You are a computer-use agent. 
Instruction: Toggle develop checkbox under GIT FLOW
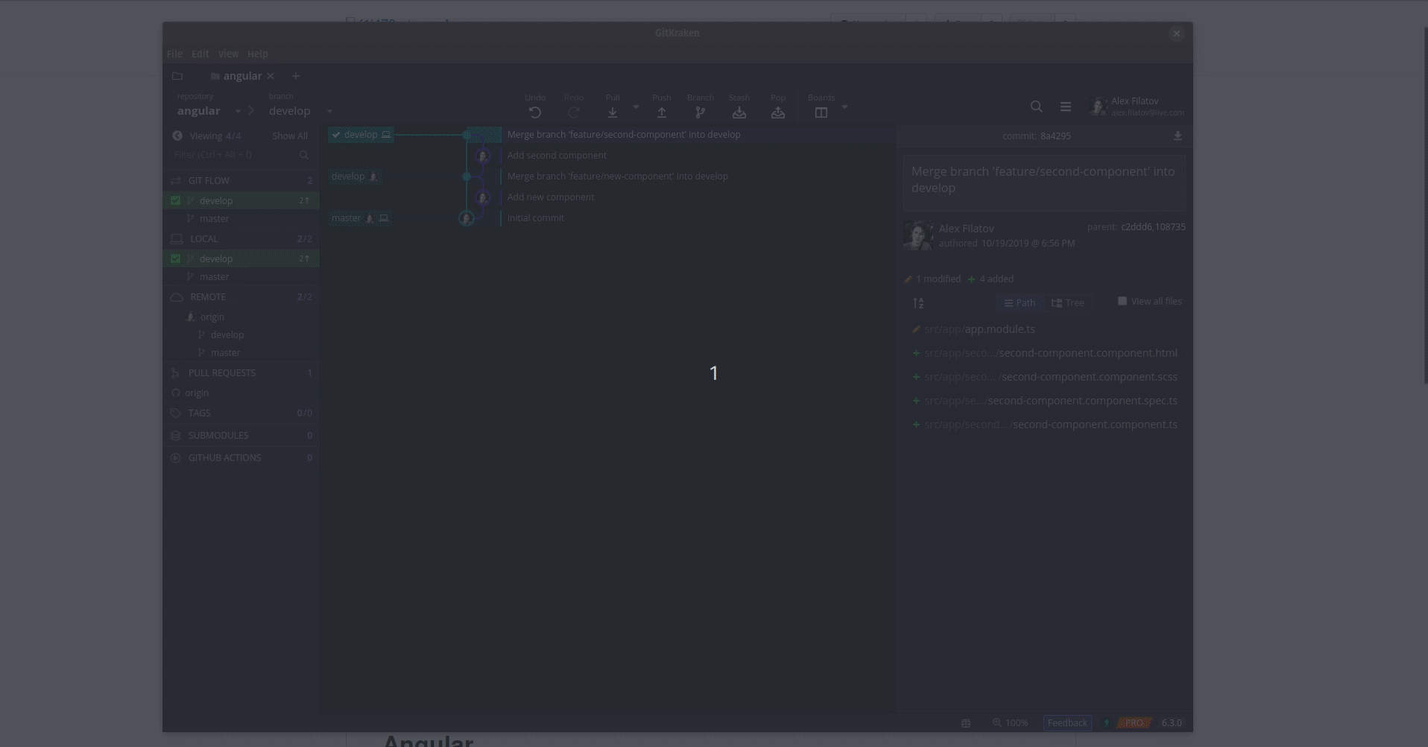(x=175, y=200)
